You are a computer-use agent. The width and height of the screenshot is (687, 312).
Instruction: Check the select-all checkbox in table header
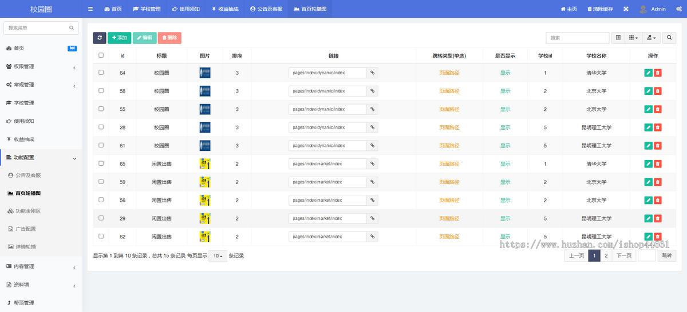(101, 55)
